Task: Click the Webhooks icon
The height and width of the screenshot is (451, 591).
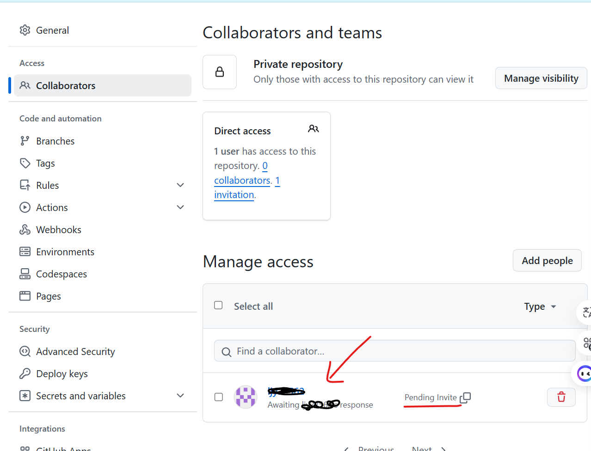Action: click(25, 229)
